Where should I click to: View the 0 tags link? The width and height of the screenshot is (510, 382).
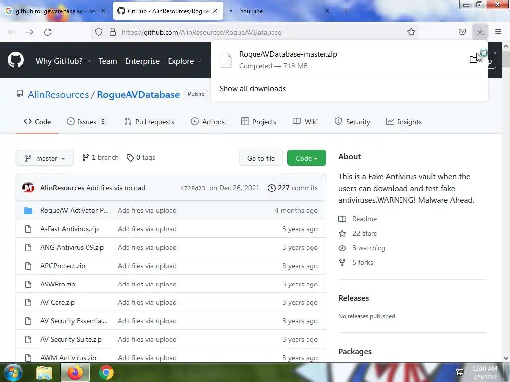click(x=141, y=158)
